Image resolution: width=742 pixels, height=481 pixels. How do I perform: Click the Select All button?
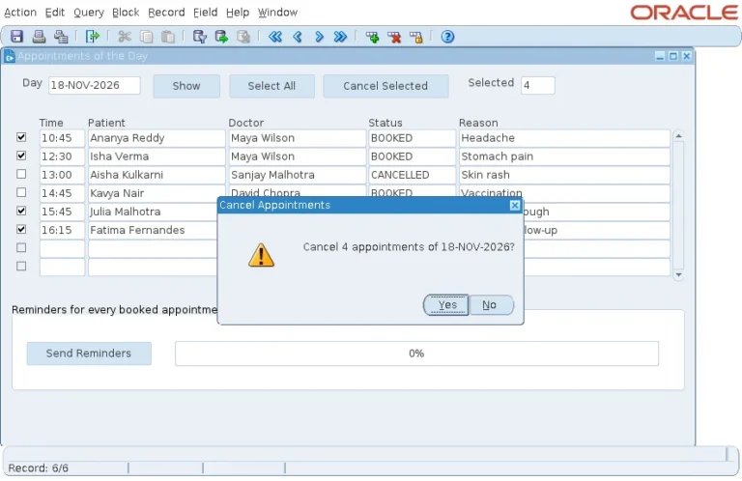click(271, 86)
